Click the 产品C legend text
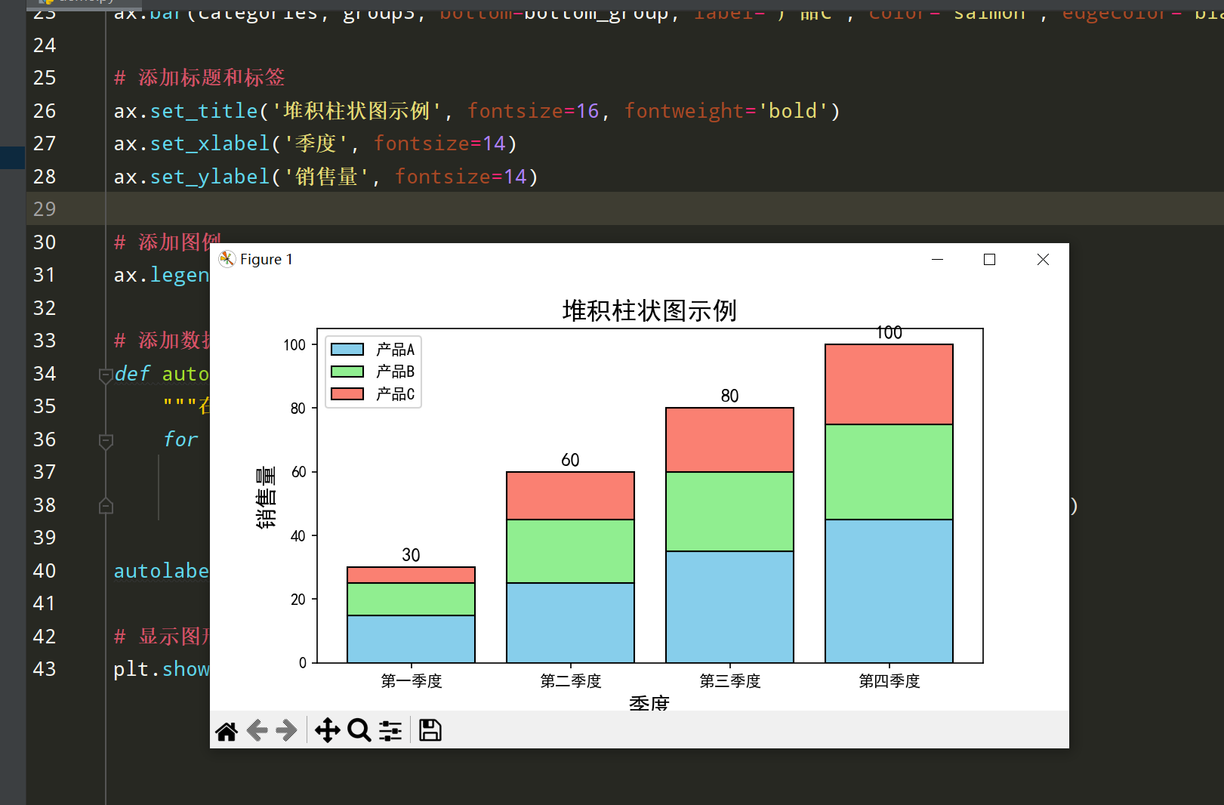1224x805 pixels. click(x=396, y=393)
